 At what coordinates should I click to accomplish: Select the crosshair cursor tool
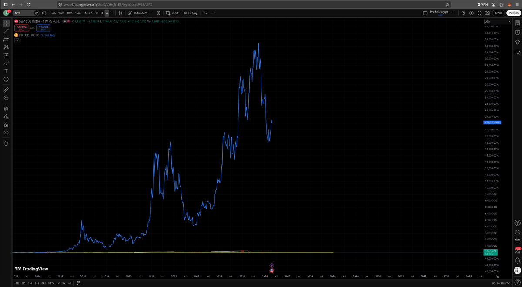pos(6,23)
